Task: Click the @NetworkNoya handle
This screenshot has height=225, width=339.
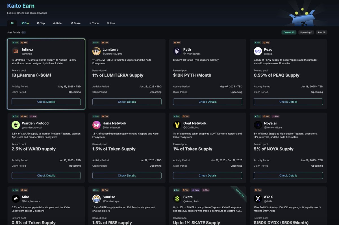Action: pos(273,127)
